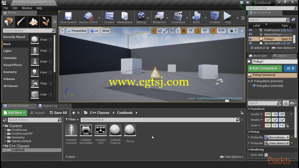The width and height of the screenshot is (299, 168).
Task: Start Play in editor
Action: coord(228,18)
